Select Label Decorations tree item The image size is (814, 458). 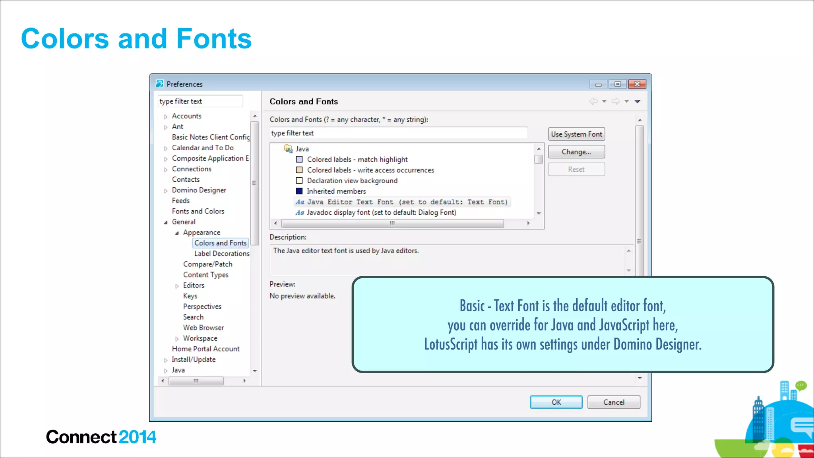coord(222,254)
